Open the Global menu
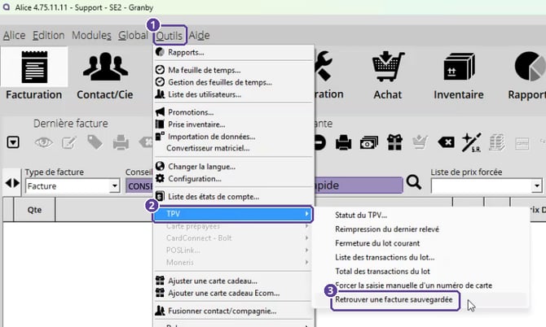 click(x=133, y=36)
